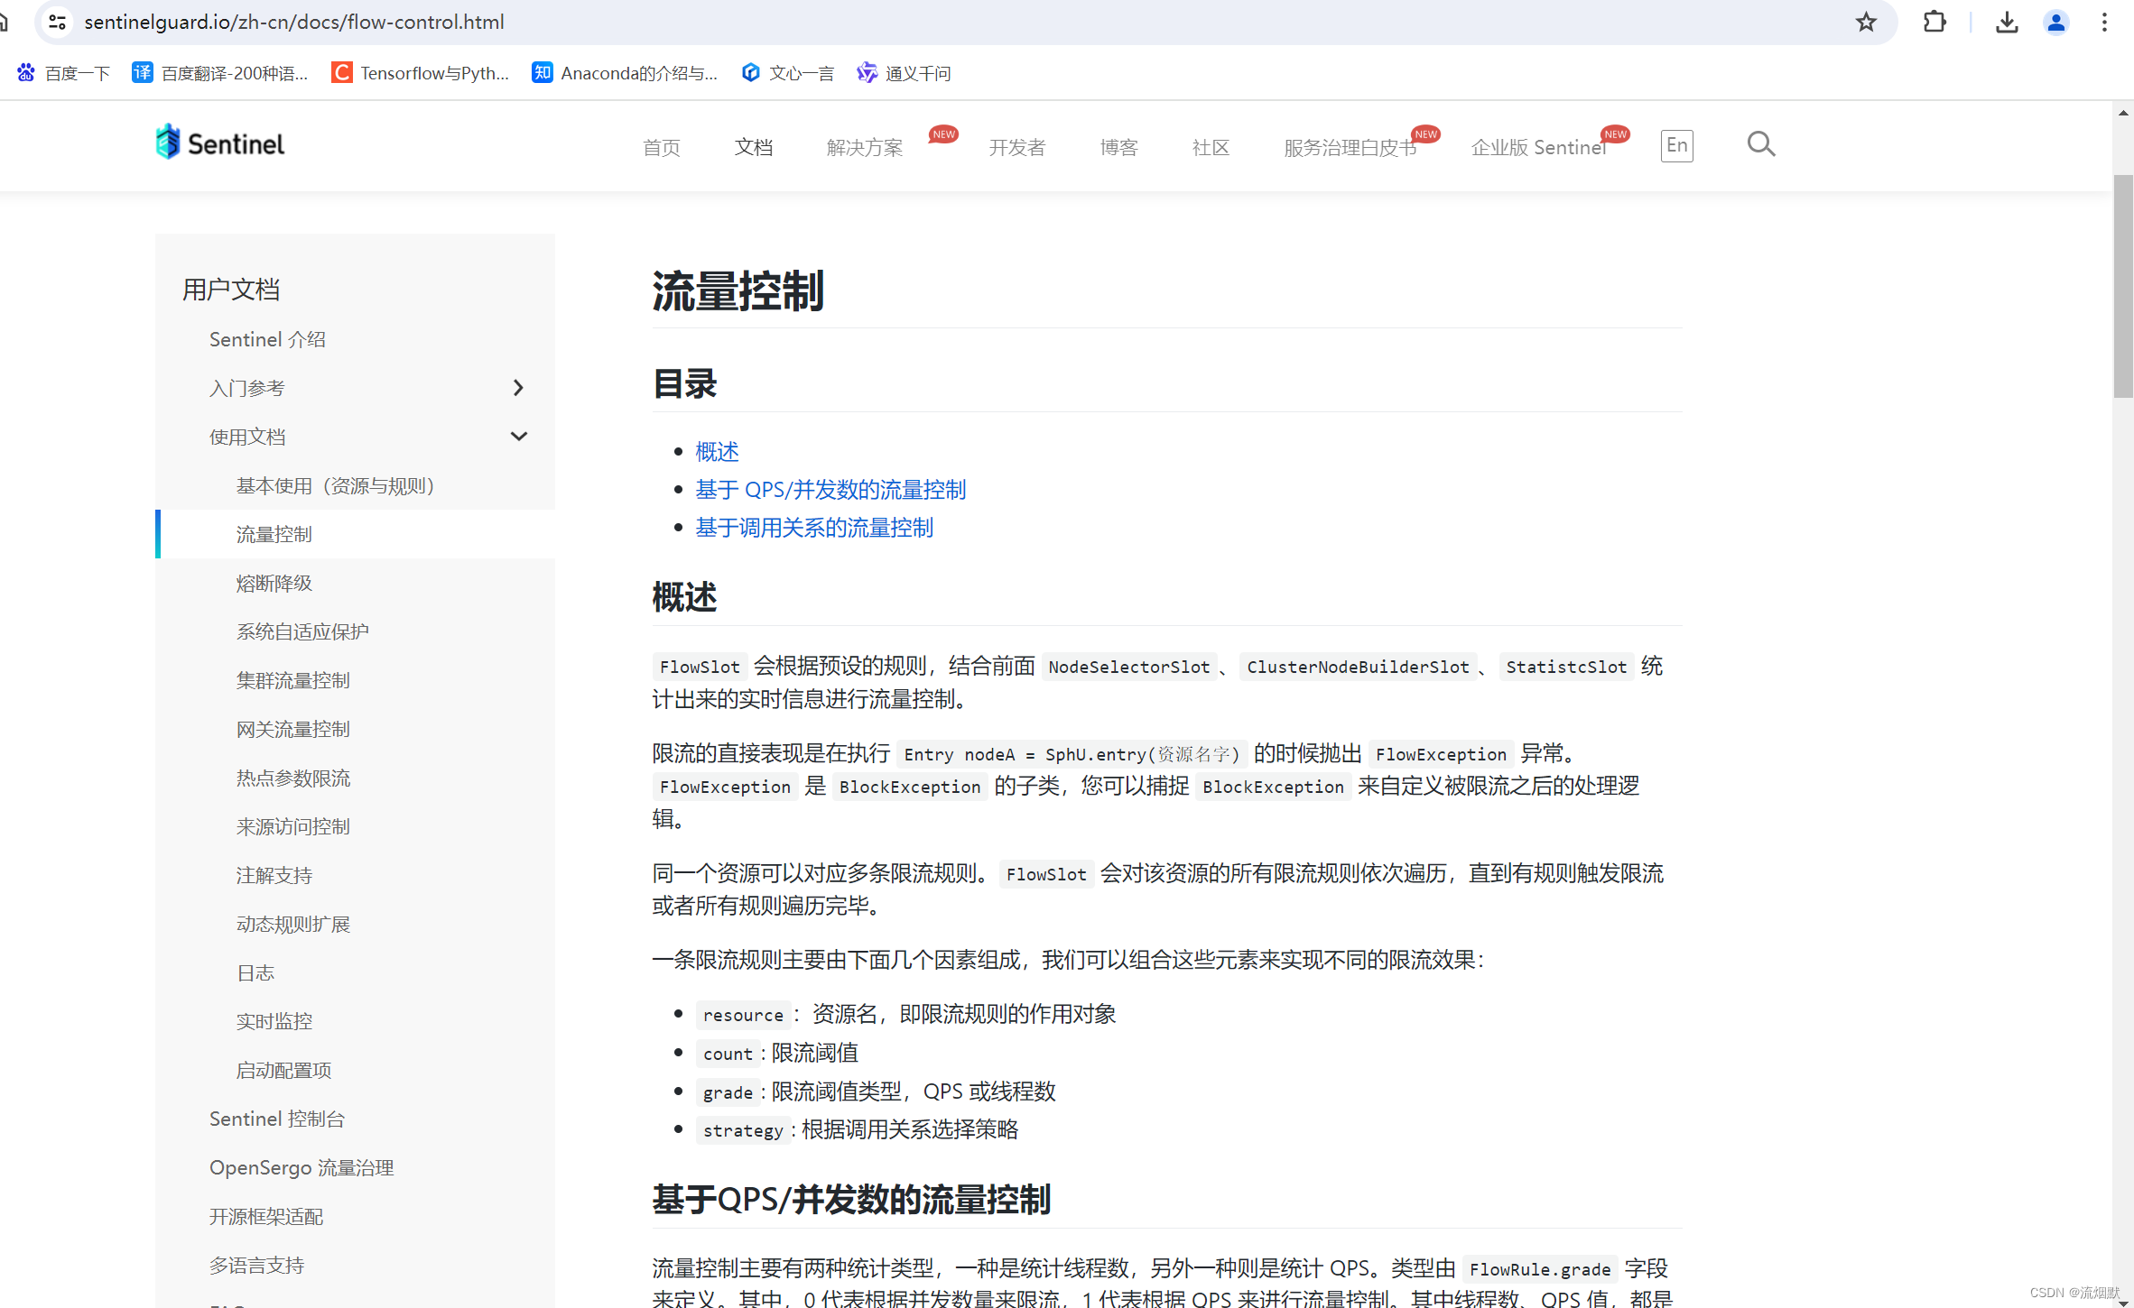This screenshot has width=2134, height=1308.
Task: Open 动态规则扩展 in sidebar
Action: click(293, 924)
